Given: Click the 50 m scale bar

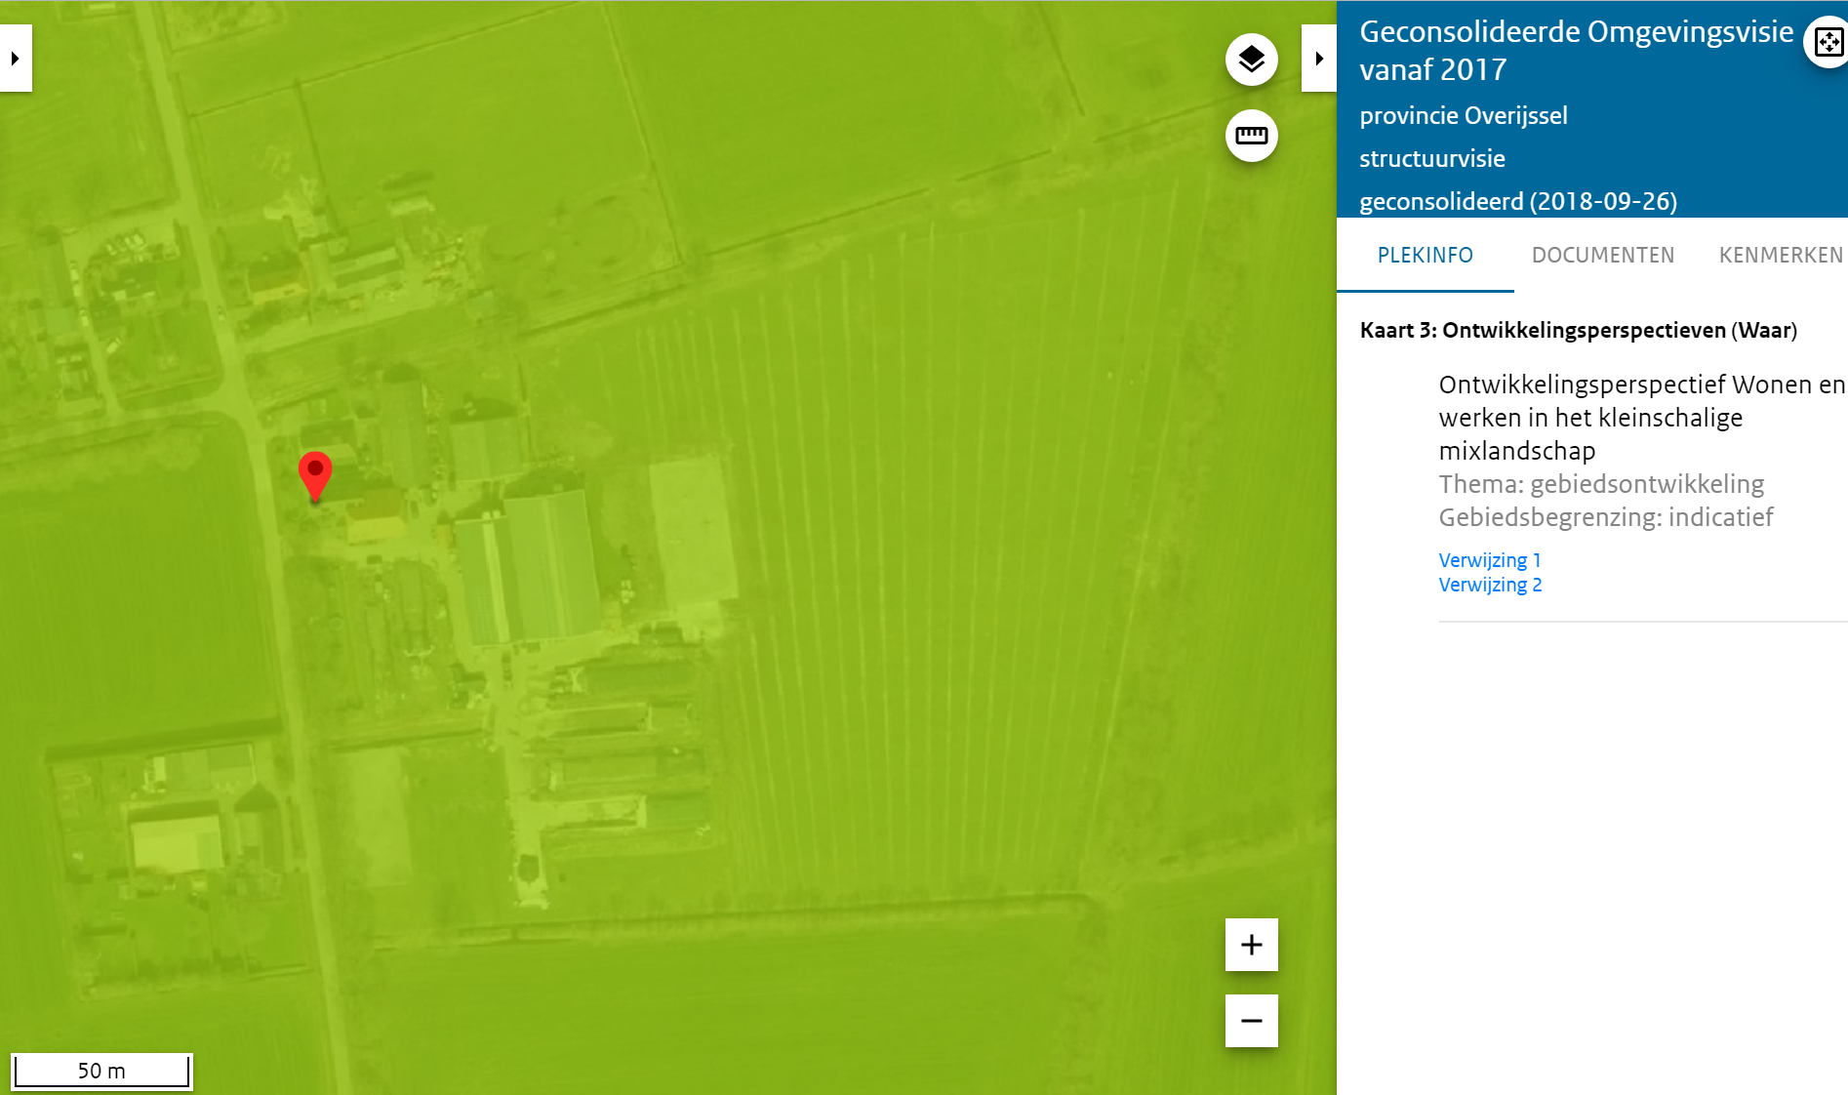Looking at the screenshot, I should pyautogui.click(x=101, y=1071).
